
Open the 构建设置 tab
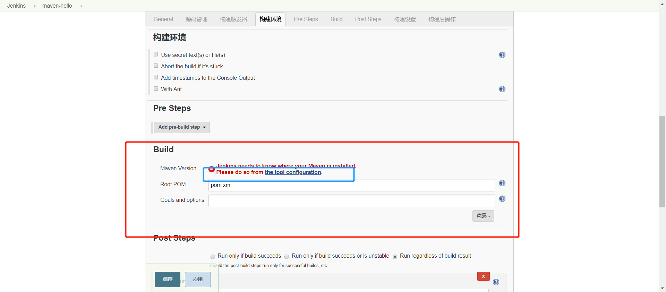click(x=405, y=19)
